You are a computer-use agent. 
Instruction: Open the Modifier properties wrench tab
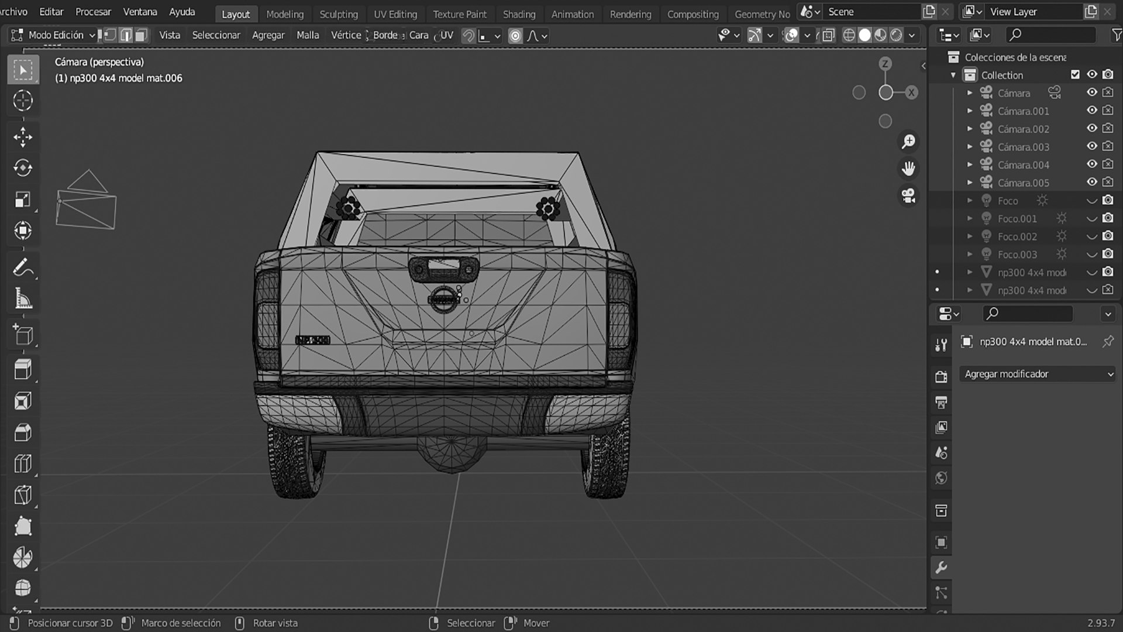[x=941, y=568]
